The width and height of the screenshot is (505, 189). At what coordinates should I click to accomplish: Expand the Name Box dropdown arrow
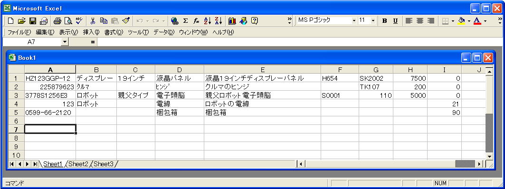(65, 42)
